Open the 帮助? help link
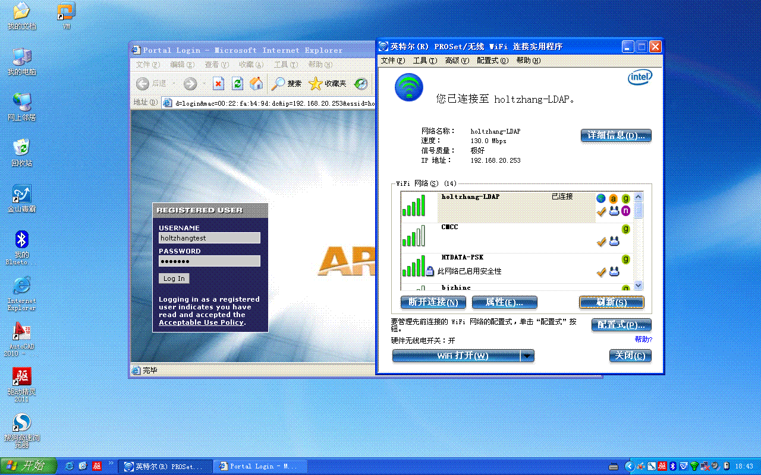This screenshot has width=761, height=475. pos(643,340)
